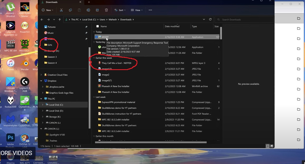Open iTunes desktop icon

(11, 65)
